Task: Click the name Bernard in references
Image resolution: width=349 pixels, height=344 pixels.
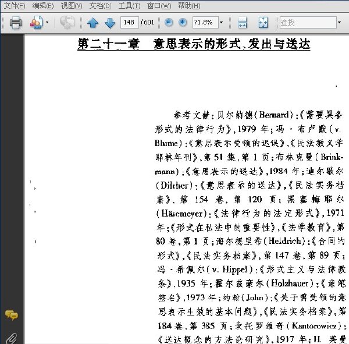Action: click(274, 115)
